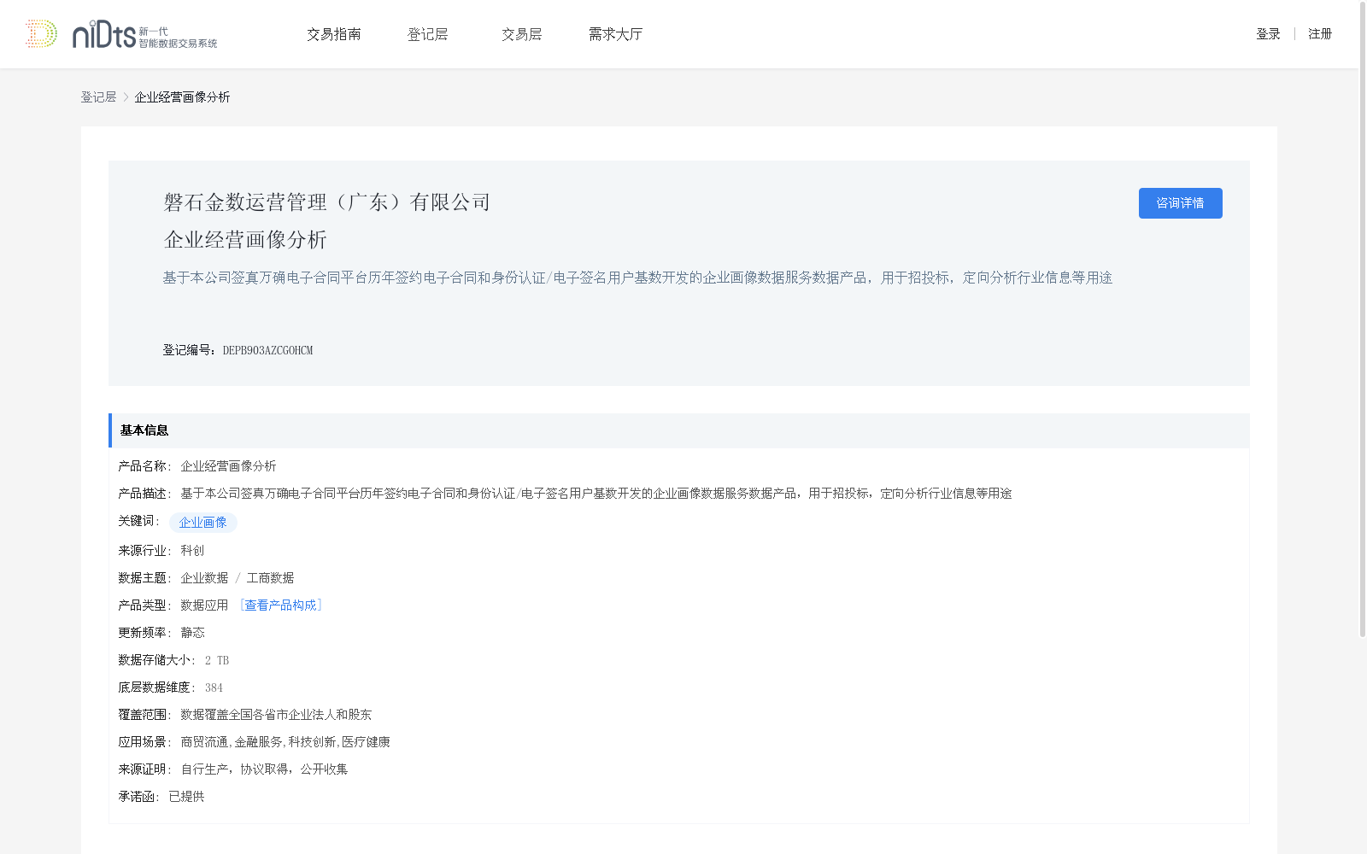This screenshot has width=1367, height=854.
Task: Click the 登录 link
Action: point(1268,34)
